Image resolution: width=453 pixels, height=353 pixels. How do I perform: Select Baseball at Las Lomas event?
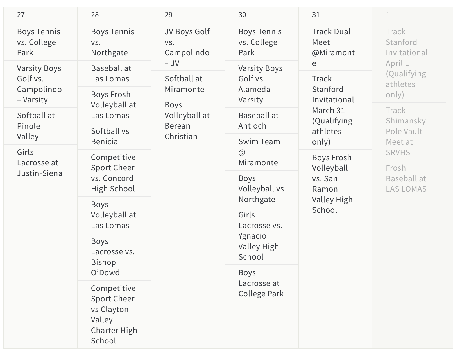(111, 74)
